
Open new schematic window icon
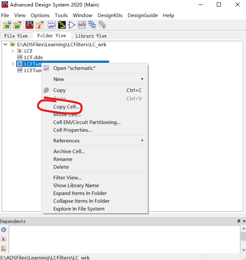(x=52, y=25)
